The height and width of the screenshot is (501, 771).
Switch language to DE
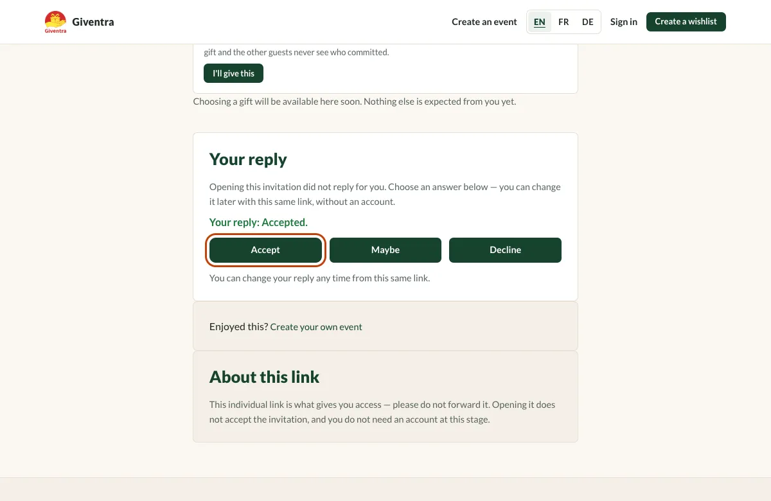(588, 22)
